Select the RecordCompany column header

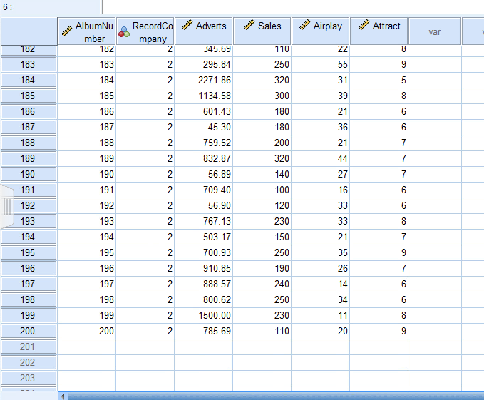[145, 31]
